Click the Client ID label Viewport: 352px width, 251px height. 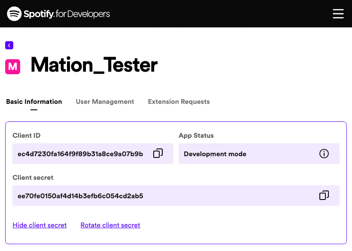click(x=27, y=136)
